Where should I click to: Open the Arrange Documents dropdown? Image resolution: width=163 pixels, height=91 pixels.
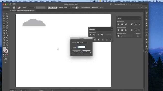[15, 4]
